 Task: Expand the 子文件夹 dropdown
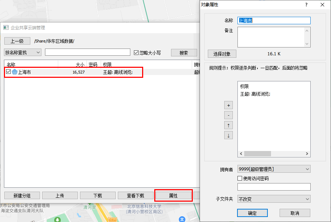(x=274, y=199)
